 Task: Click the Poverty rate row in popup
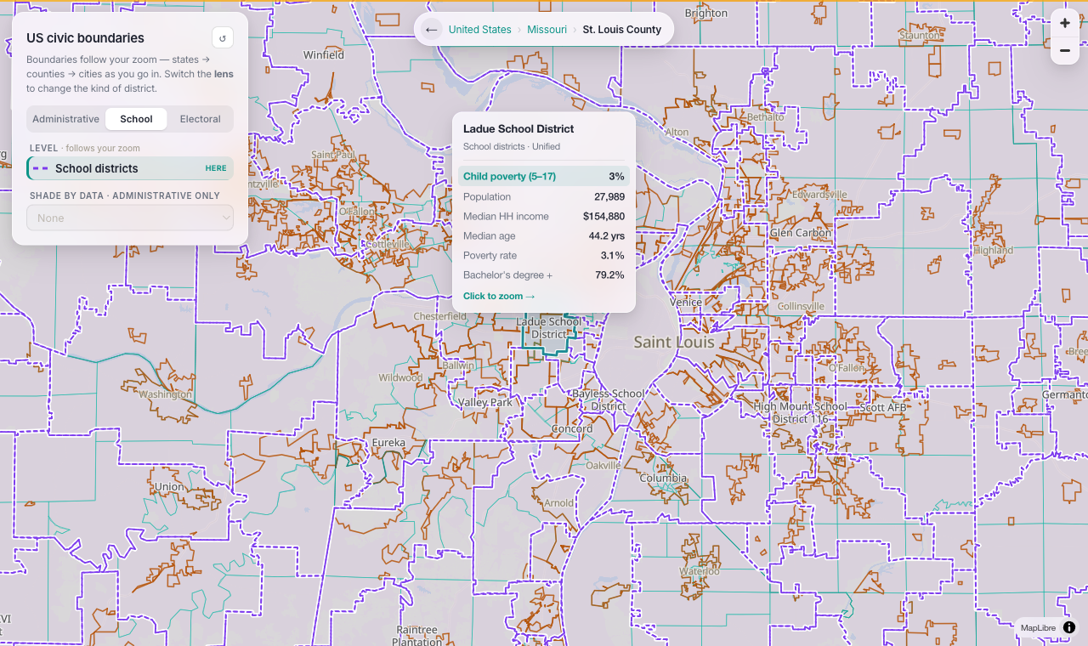[544, 255]
